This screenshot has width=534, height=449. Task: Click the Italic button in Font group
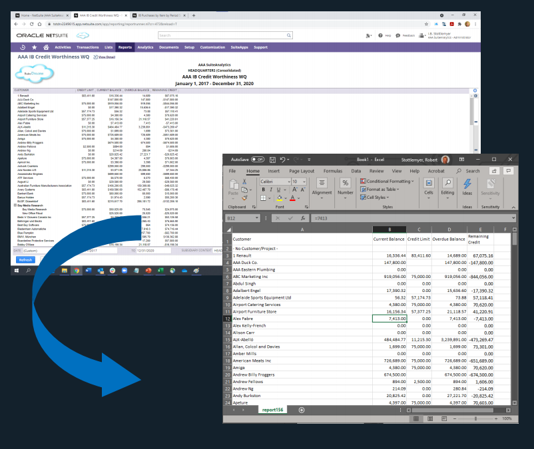click(272, 190)
